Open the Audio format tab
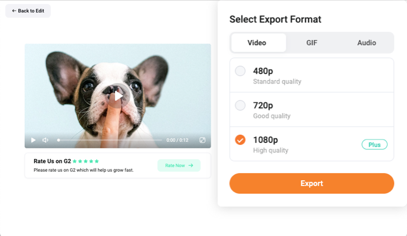This screenshot has width=407, height=236. pyautogui.click(x=366, y=43)
